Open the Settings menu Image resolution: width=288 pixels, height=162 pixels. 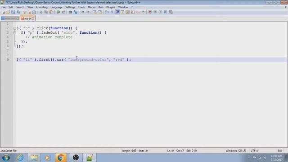(70, 7)
